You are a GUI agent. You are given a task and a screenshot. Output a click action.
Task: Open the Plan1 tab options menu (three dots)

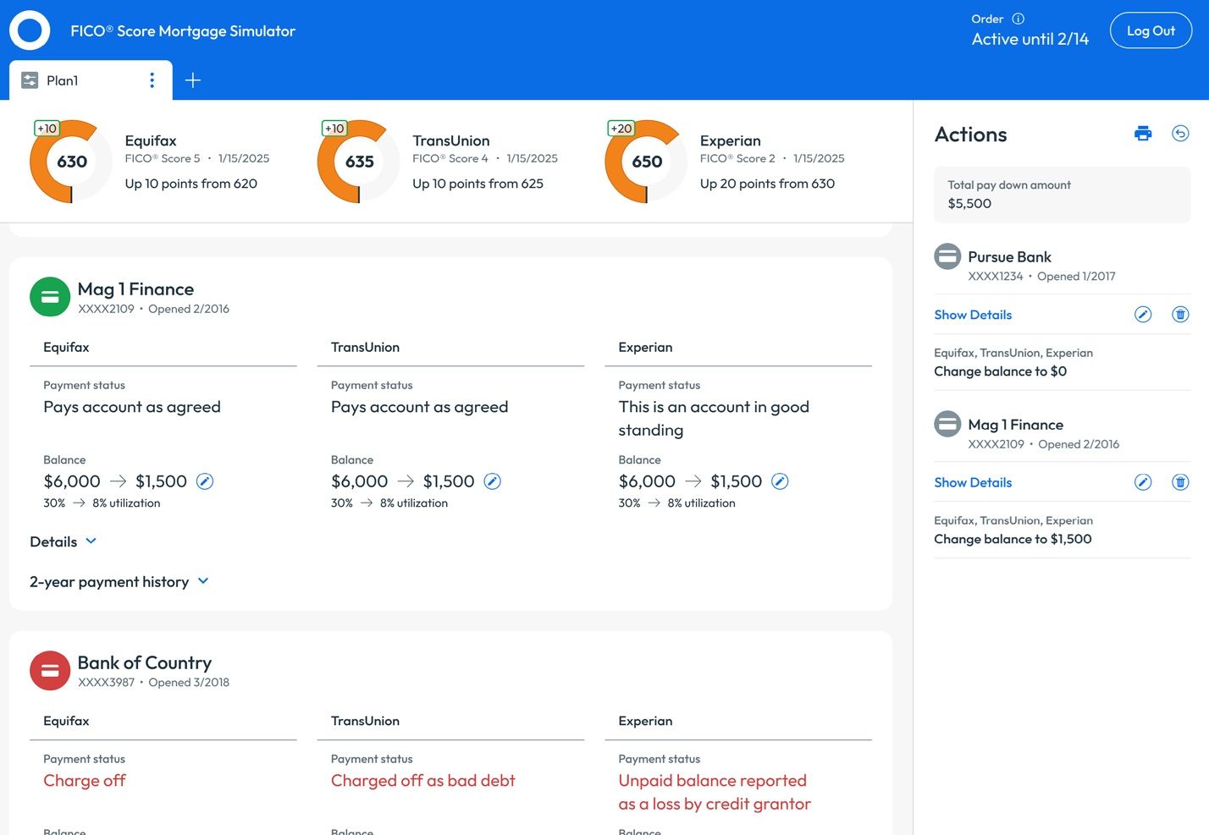(x=152, y=80)
